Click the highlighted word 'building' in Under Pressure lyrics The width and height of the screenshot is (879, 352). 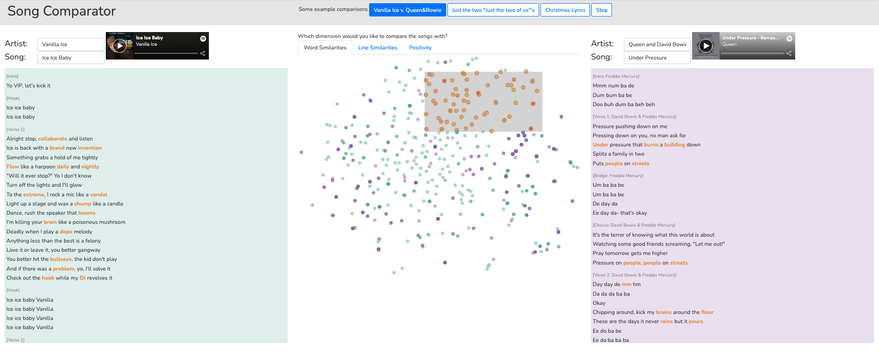point(675,145)
